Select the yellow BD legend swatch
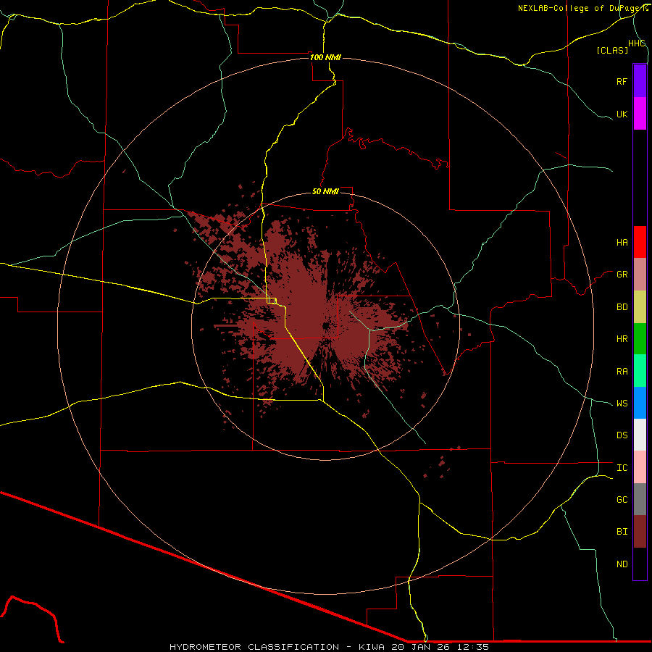 point(640,306)
